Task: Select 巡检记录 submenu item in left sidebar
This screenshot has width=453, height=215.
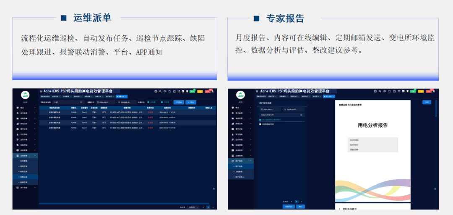Action: (x=23, y=166)
